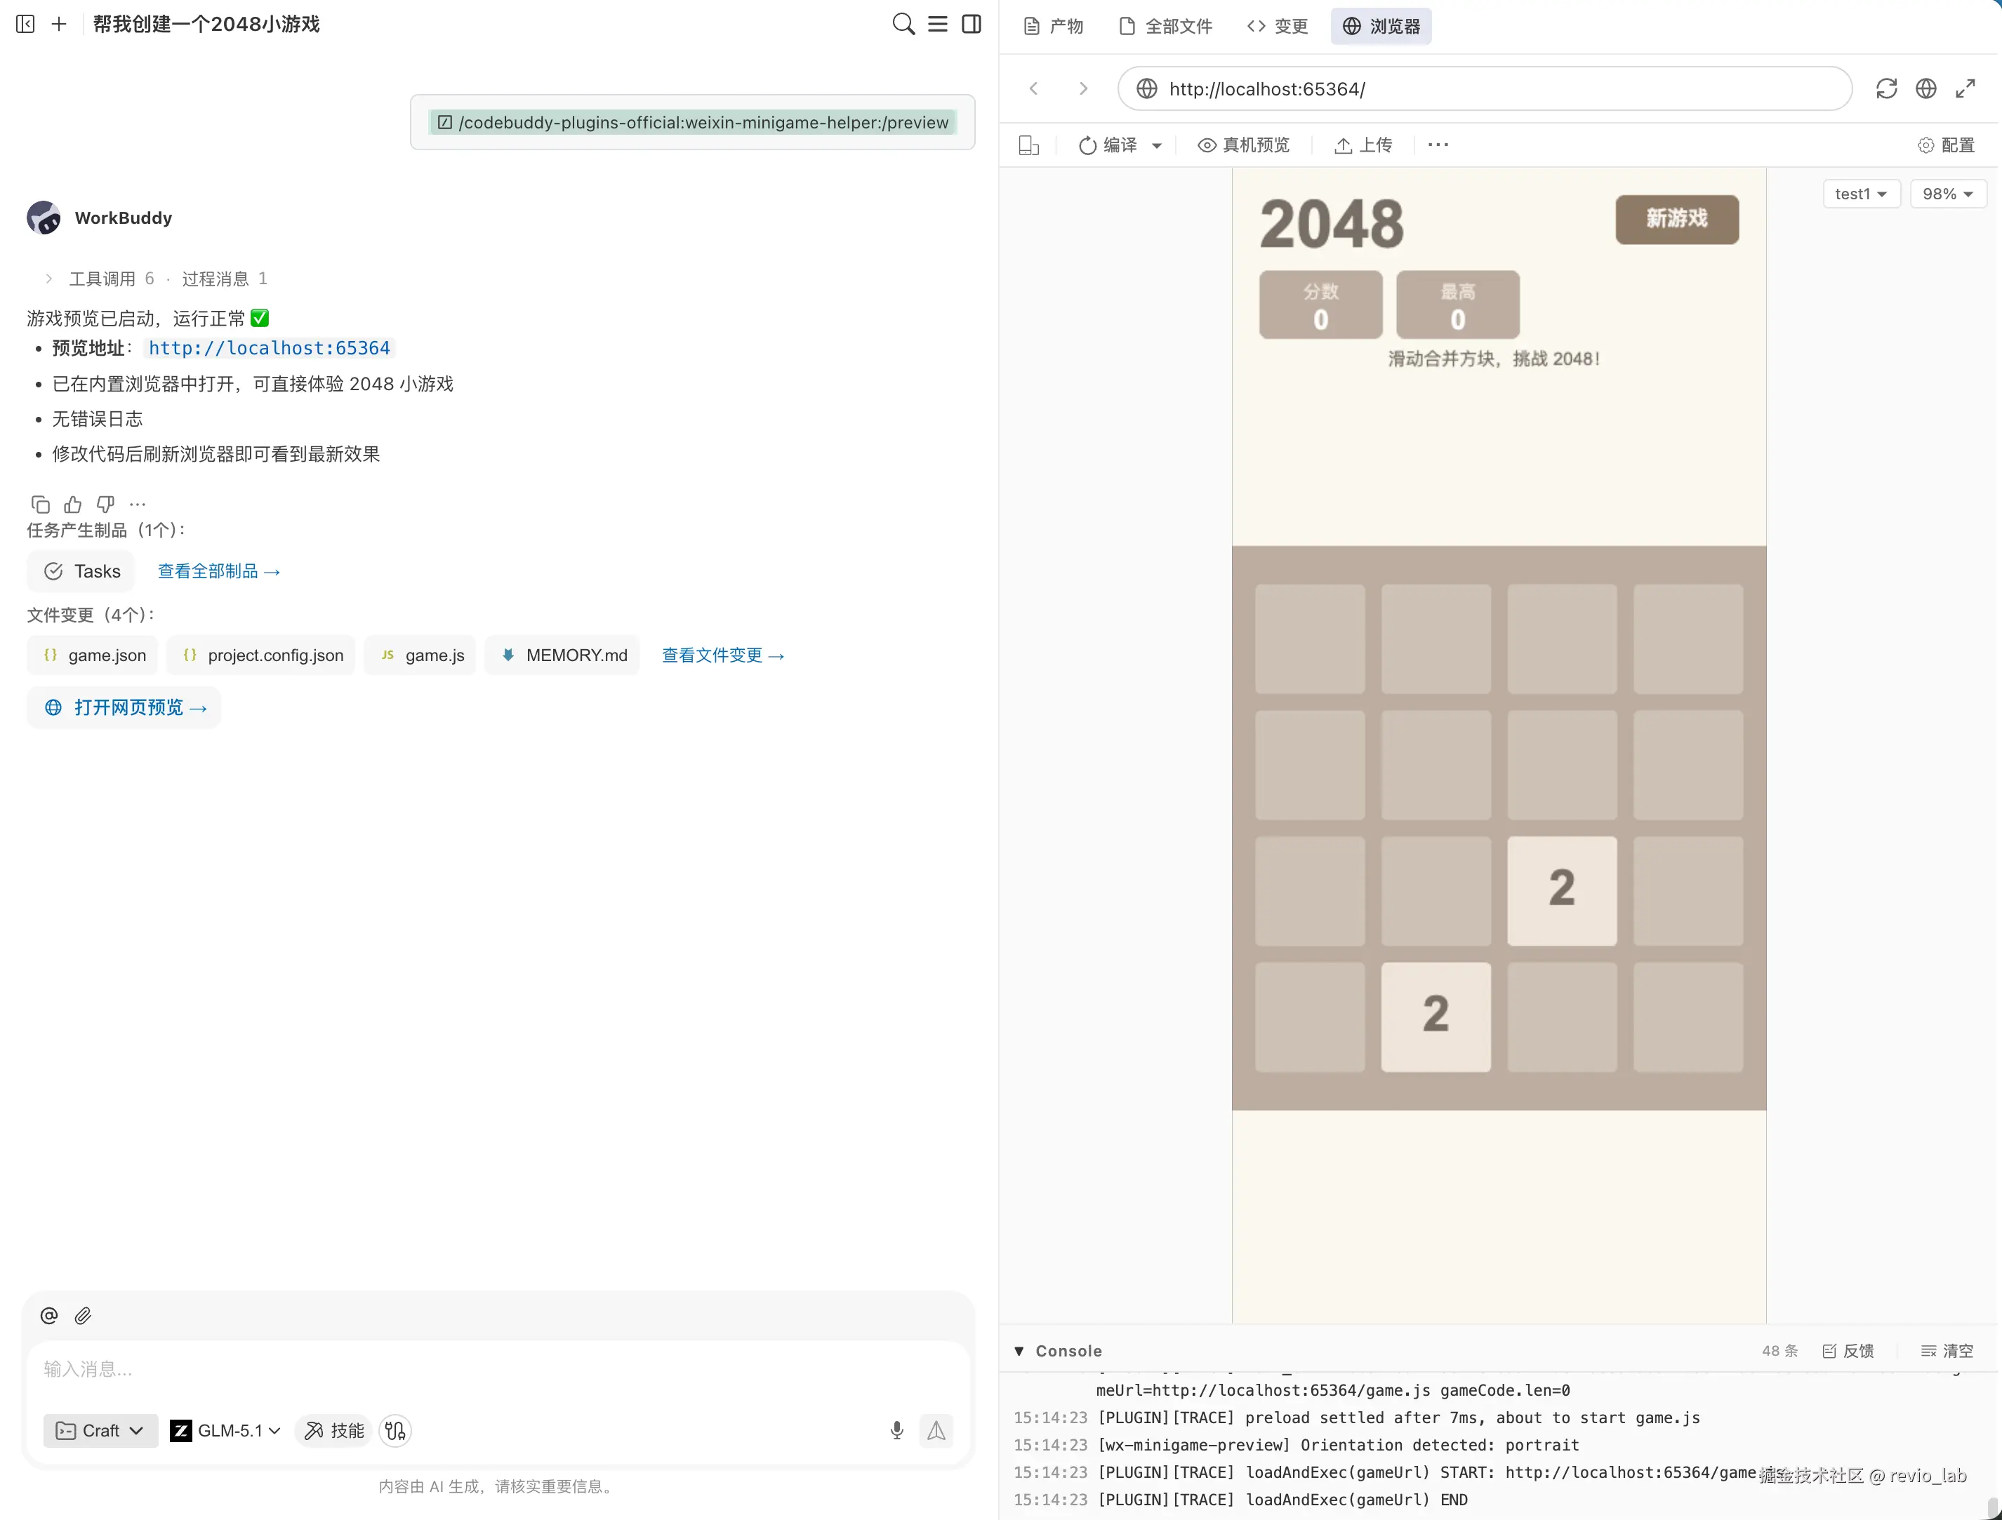This screenshot has height=1520, width=2002.
Task: Click the WorkBuddy avatar
Action: pyautogui.click(x=44, y=217)
